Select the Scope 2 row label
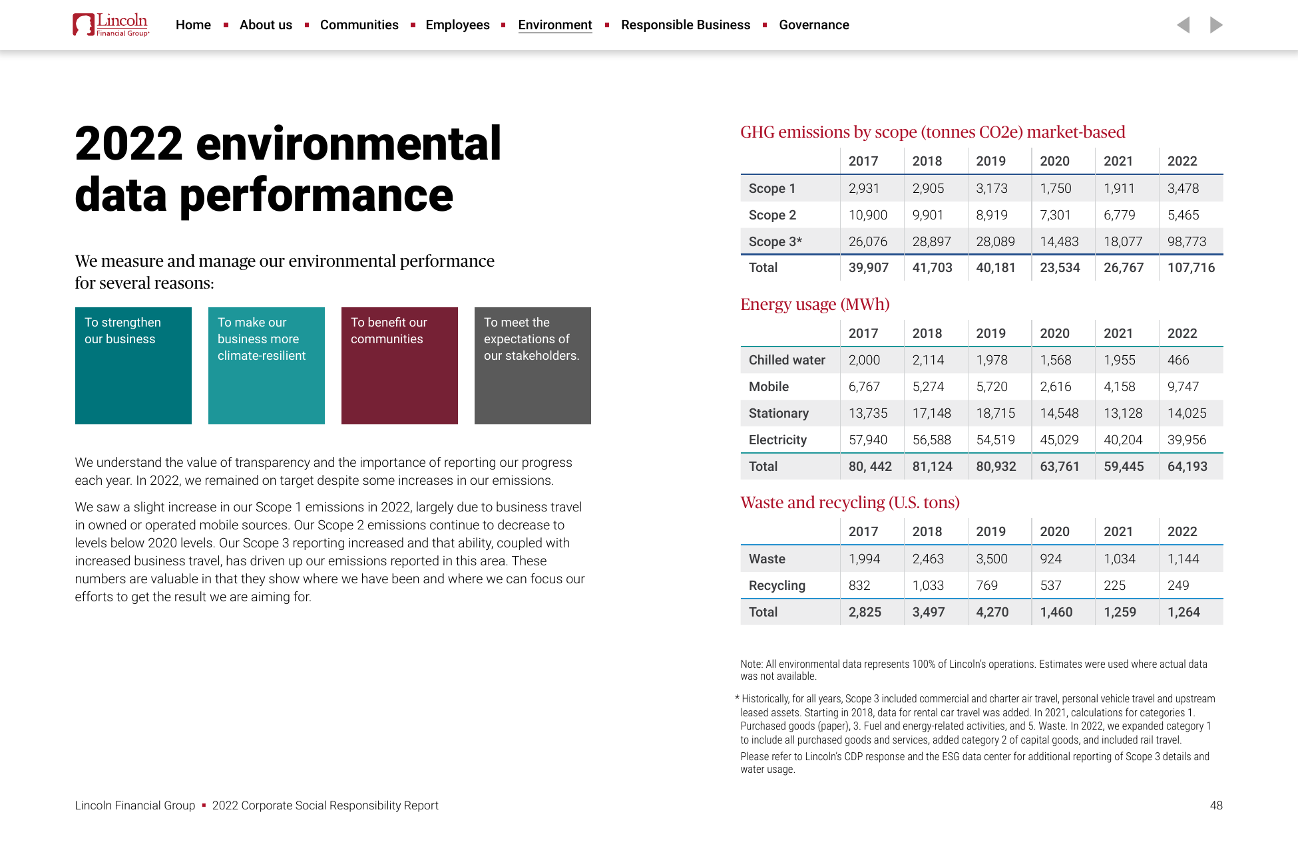 click(x=772, y=215)
